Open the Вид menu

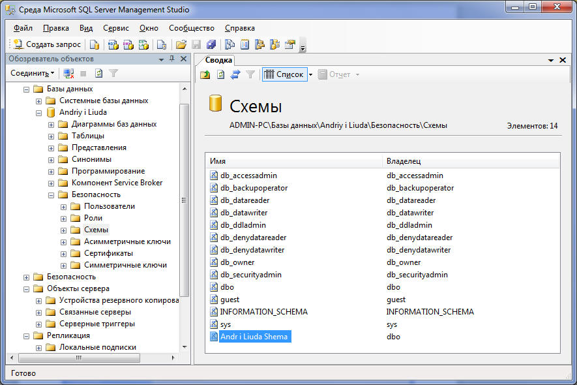pos(86,28)
